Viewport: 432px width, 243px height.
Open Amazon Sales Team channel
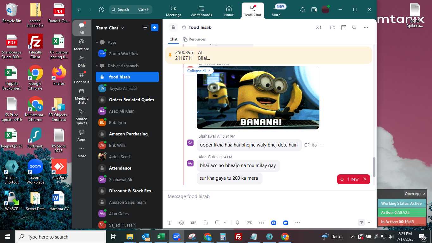coord(127,202)
